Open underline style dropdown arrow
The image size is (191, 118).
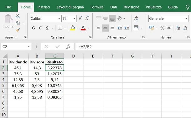click(52, 28)
